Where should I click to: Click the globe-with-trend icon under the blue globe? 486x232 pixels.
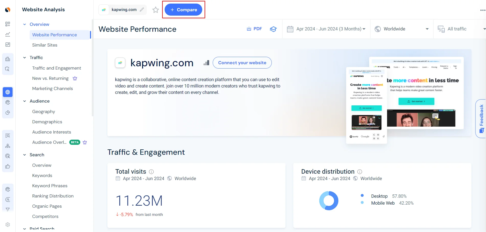point(8,102)
